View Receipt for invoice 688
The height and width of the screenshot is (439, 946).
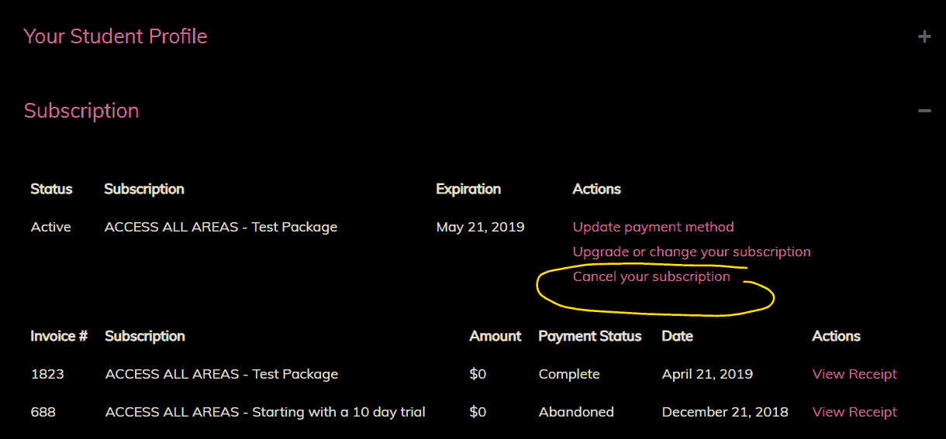855,412
